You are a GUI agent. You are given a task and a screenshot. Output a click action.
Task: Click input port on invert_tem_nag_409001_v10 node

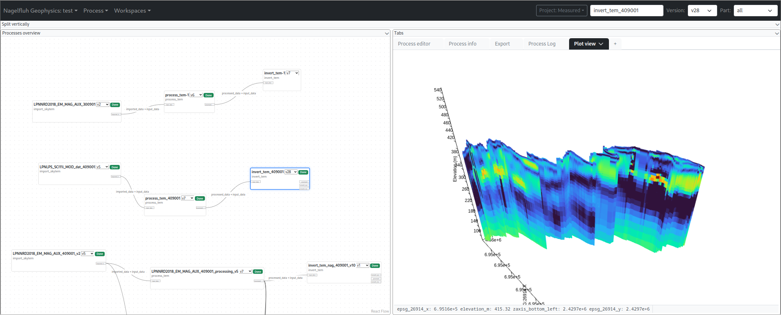pyautogui.click(x=312, y=275)
